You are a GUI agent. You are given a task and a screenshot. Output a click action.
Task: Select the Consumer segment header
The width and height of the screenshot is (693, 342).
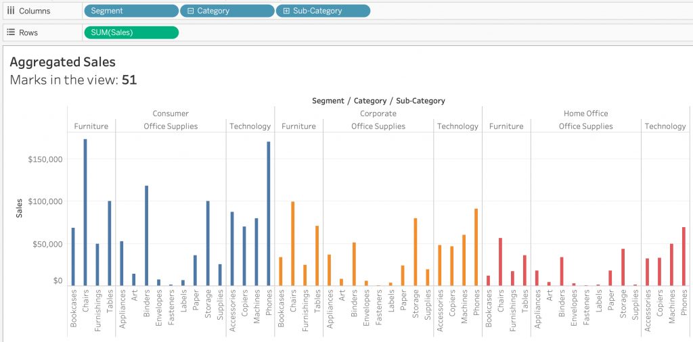(x=171, y=114)
